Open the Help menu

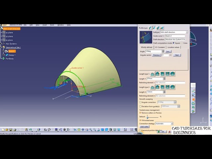pyautogui.click(x=69, y=25)
